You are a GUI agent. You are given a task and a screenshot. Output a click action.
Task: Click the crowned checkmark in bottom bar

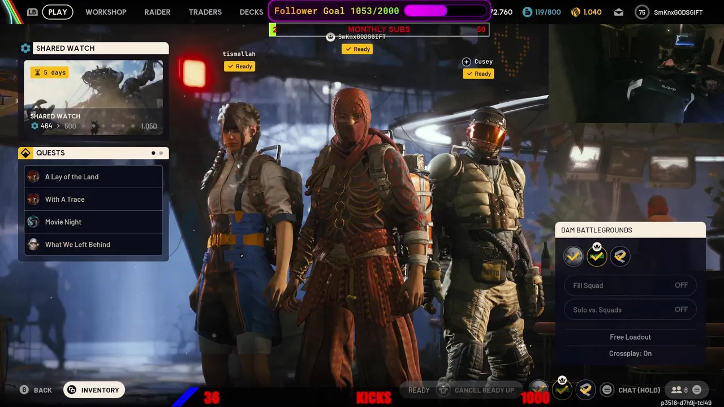point(562,389)
